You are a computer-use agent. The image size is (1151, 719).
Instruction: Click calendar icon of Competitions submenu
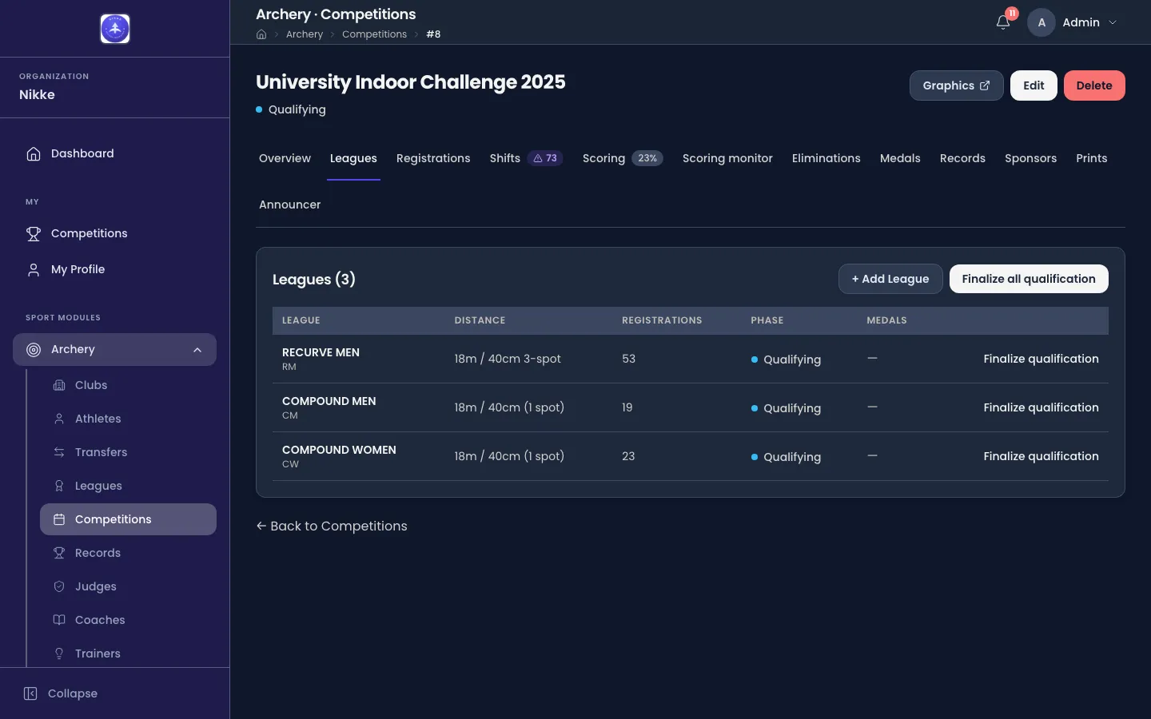pyautogui.click(x=59, y=519)
